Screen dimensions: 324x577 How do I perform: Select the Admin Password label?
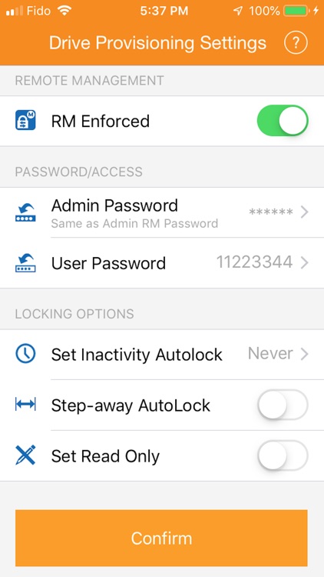pyautogui.click(x=114, y=205)
